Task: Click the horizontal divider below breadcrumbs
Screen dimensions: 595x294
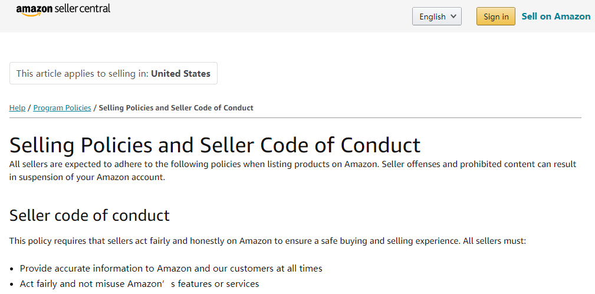Action: pyautogui.click(x=295, y=117)
